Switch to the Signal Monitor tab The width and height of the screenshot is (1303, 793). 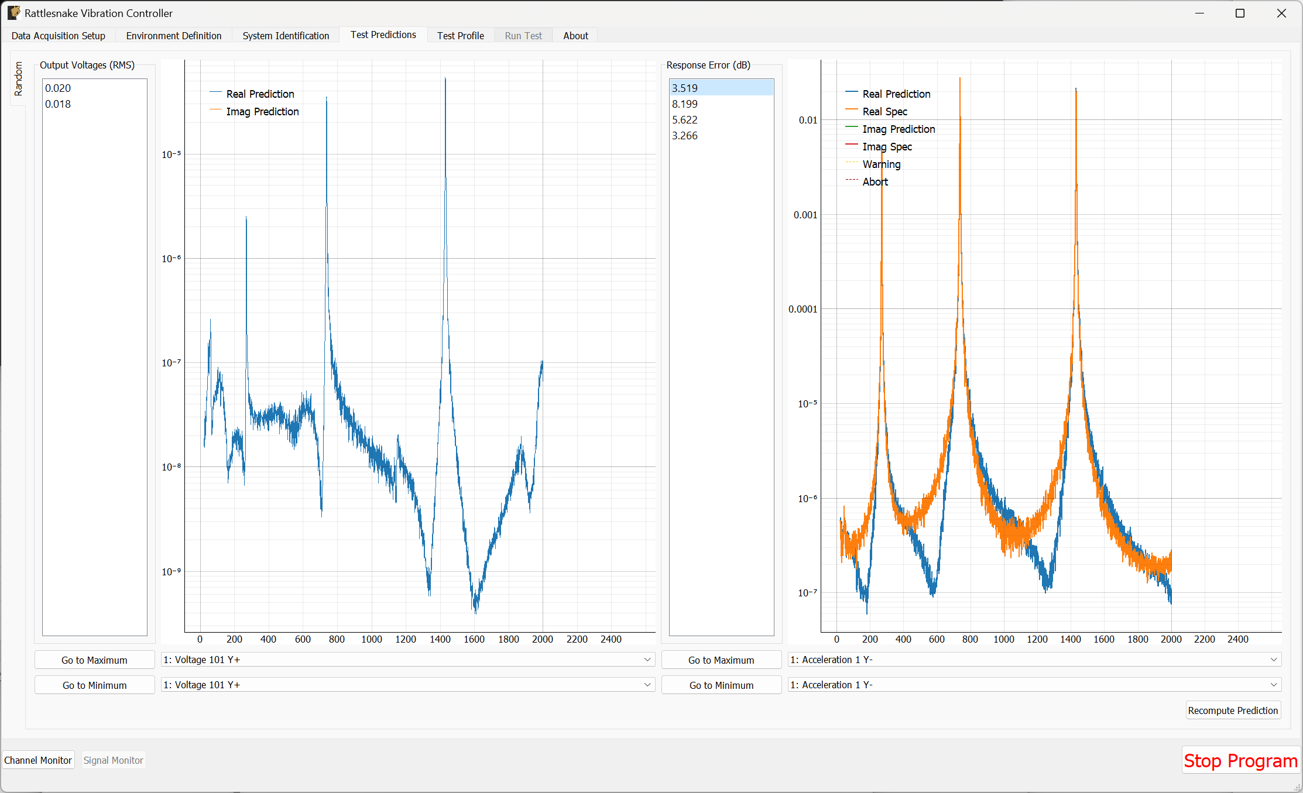click(113, 760)
